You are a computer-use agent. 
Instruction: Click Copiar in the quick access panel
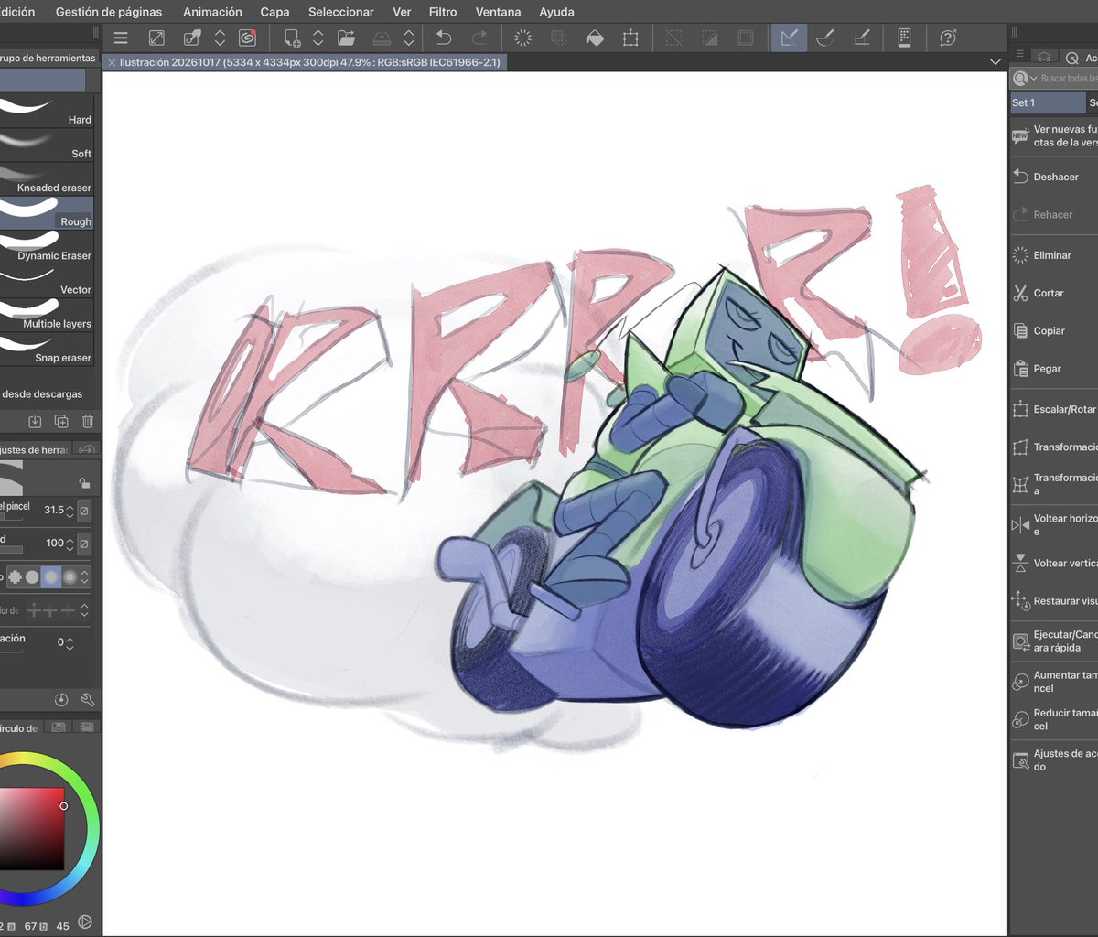1050,330
